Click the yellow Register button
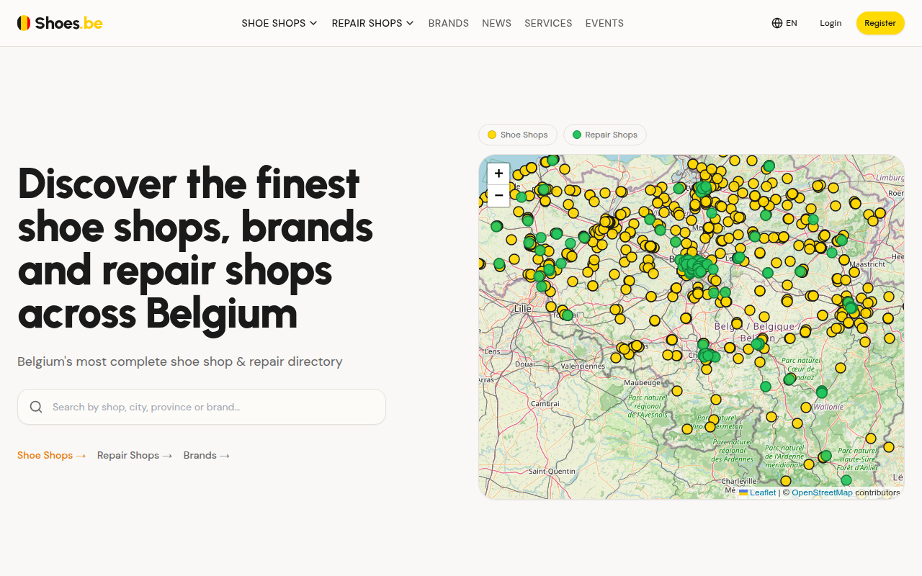 880,23
